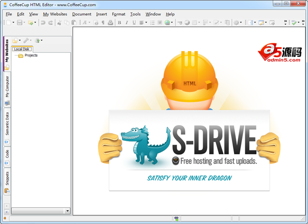Click the New document icon
Image resolution: width=308 pixels, height=224 pixels.
9,23
